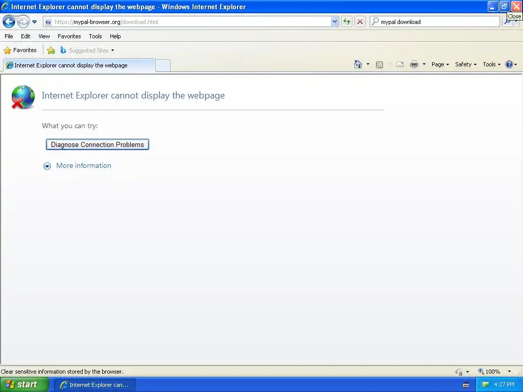Click the network tray icon near the clock

click(485, 384)
